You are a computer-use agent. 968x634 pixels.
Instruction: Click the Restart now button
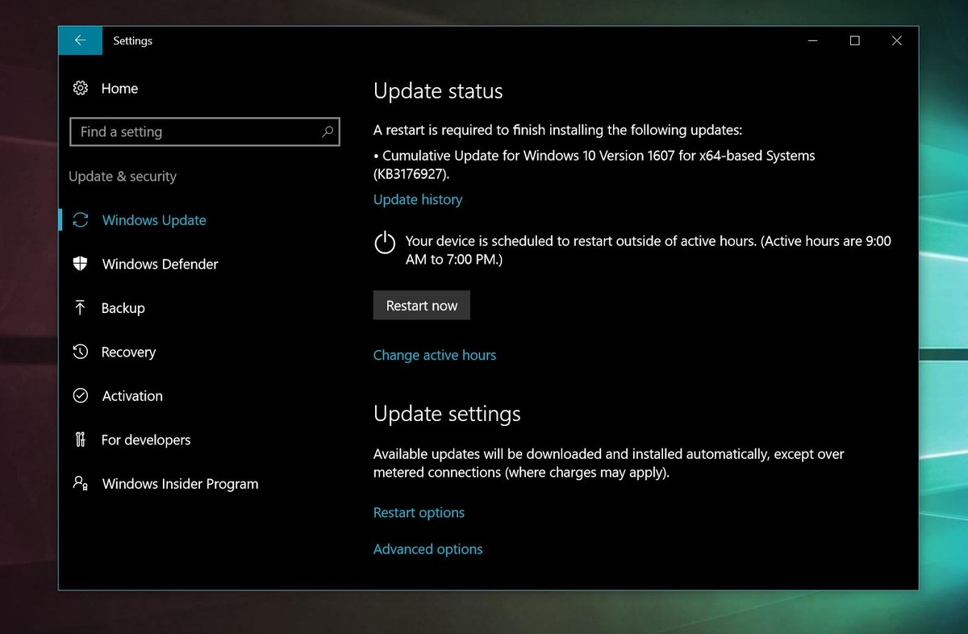click(x=422, y=306)
